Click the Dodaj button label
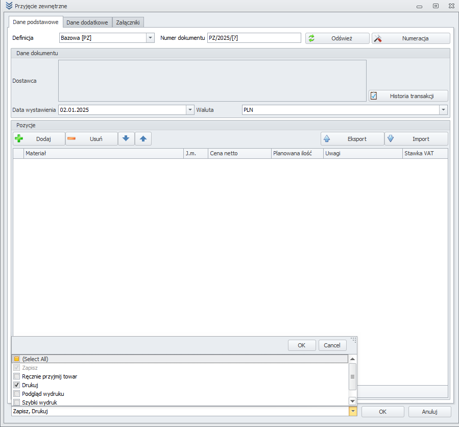The image size is (459, 427). point(43,139)
